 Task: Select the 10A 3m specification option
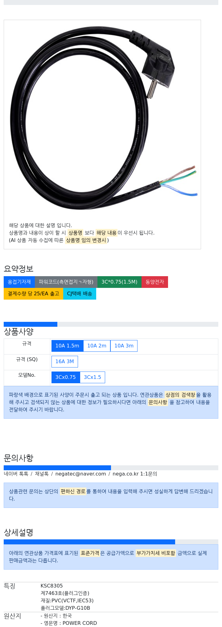124,346
